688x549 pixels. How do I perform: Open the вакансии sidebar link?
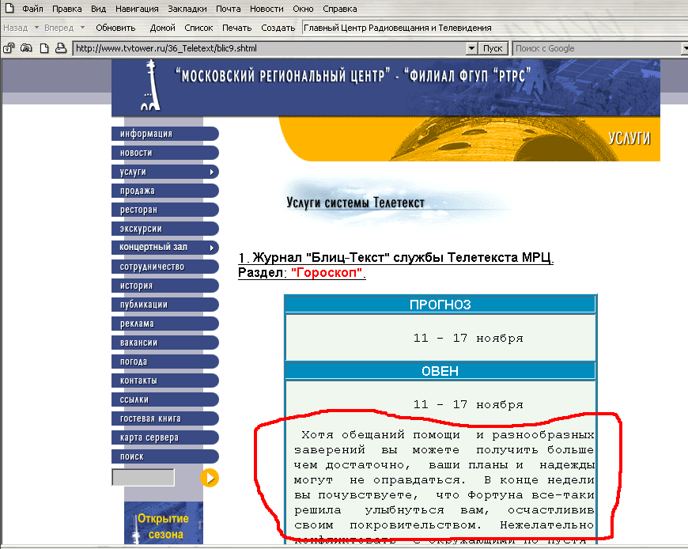pos(165,343)
